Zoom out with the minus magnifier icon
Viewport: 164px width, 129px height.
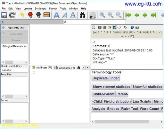coord(119,15)
